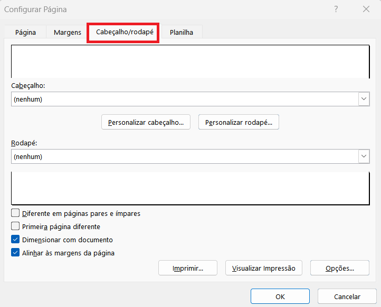Viewport: 381px width, 307px height.
Task: Switch to the Página tab
Action: [25, 32]
